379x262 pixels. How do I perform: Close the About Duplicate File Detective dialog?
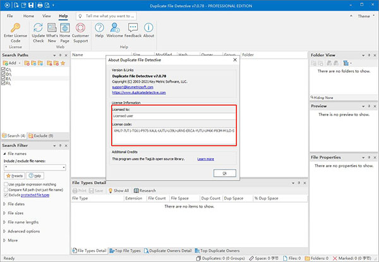coord(235,59)
